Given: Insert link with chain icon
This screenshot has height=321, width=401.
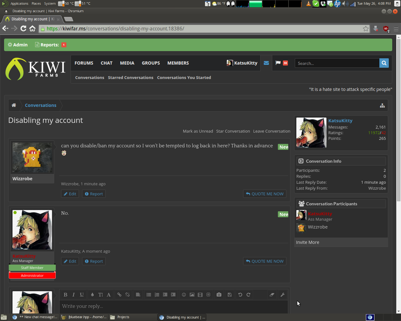Looking at the screenshot, I should pyautogui.click(x=119, y=295).
